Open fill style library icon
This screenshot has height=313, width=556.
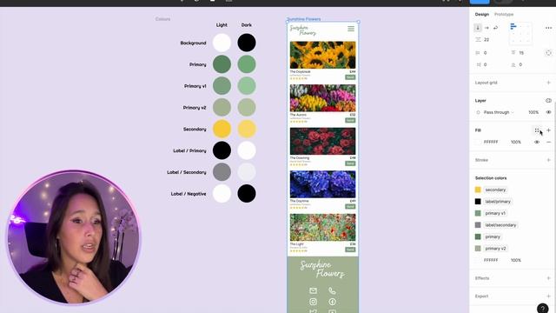pos(537,130)
